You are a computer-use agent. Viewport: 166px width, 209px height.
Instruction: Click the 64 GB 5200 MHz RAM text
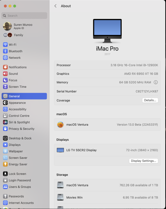tap(135, 82)
